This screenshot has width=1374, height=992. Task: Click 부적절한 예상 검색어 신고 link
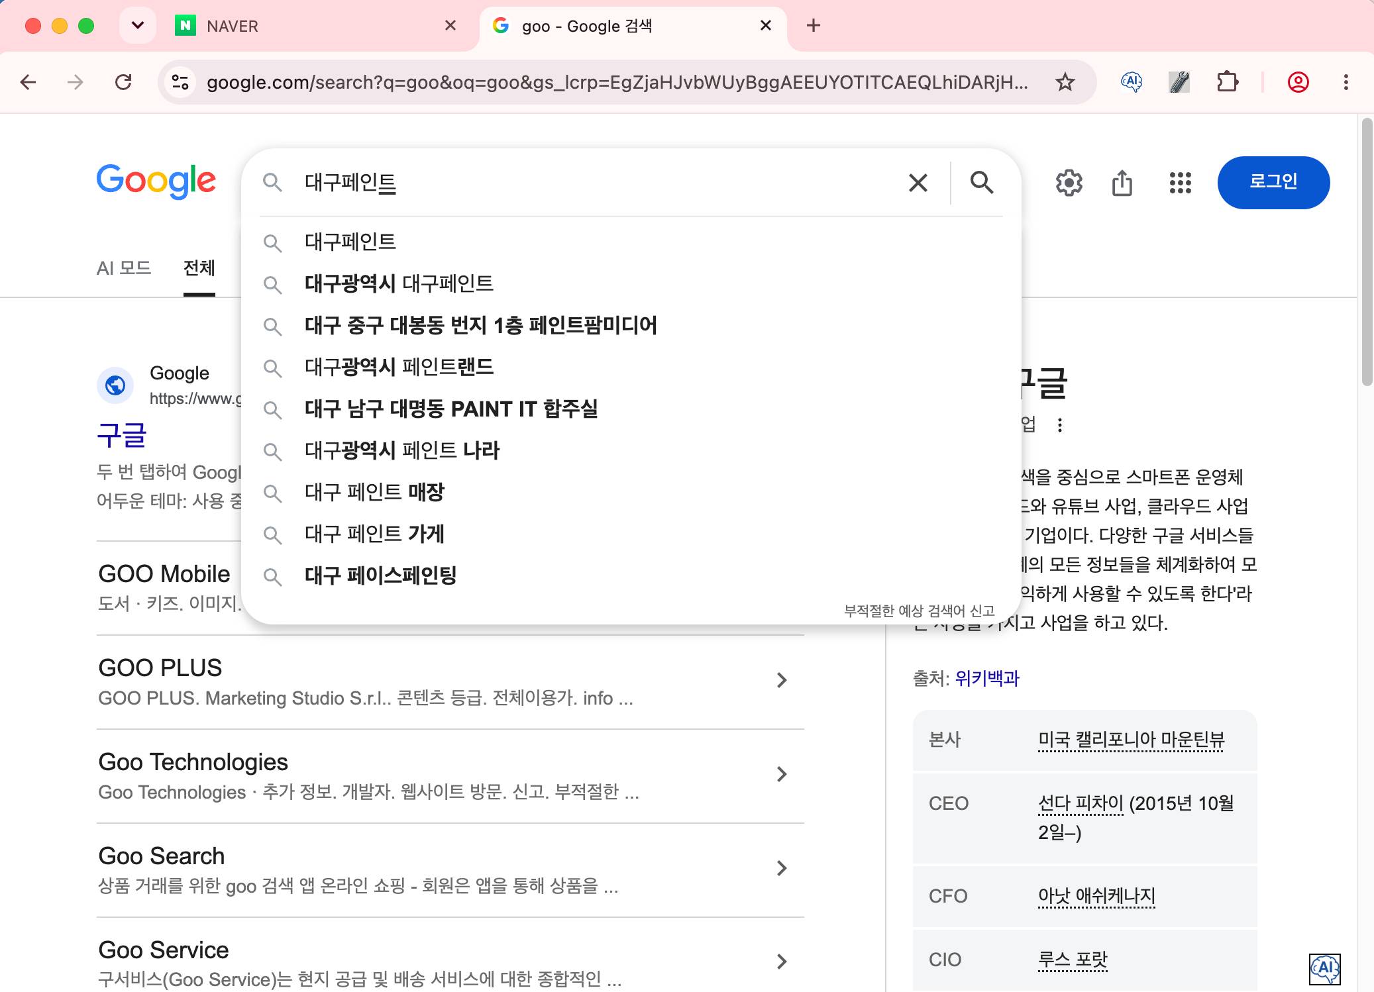920,611
